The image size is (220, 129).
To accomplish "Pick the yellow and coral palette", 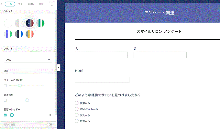I will click(x=30, y=34).
